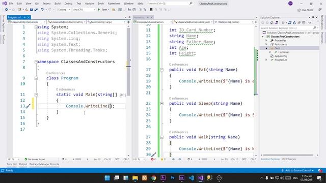Click the Navigate Backward toolbar icon

[x=7, y=10]
